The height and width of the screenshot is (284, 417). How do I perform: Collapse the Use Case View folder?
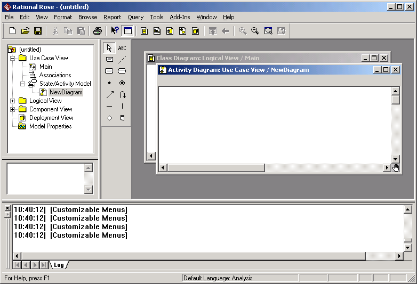[x=12, y=58]
